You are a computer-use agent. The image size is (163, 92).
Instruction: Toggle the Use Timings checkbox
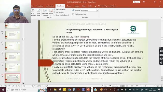pos(55,12)
